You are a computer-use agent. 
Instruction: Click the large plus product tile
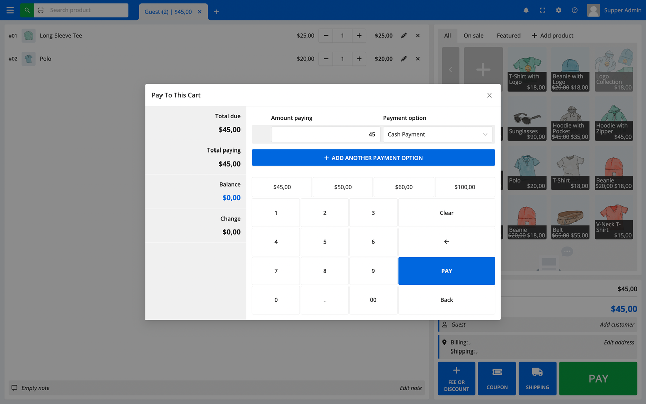click(483, 70)
